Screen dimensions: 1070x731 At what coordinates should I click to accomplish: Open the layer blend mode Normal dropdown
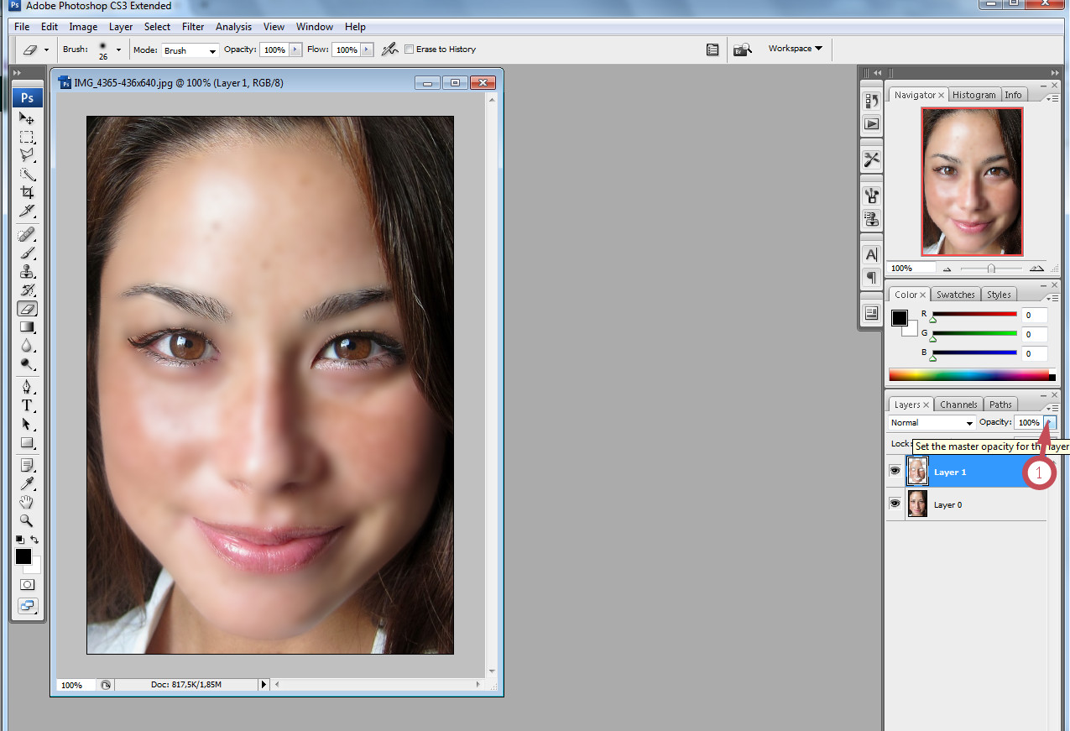[932, 422]
